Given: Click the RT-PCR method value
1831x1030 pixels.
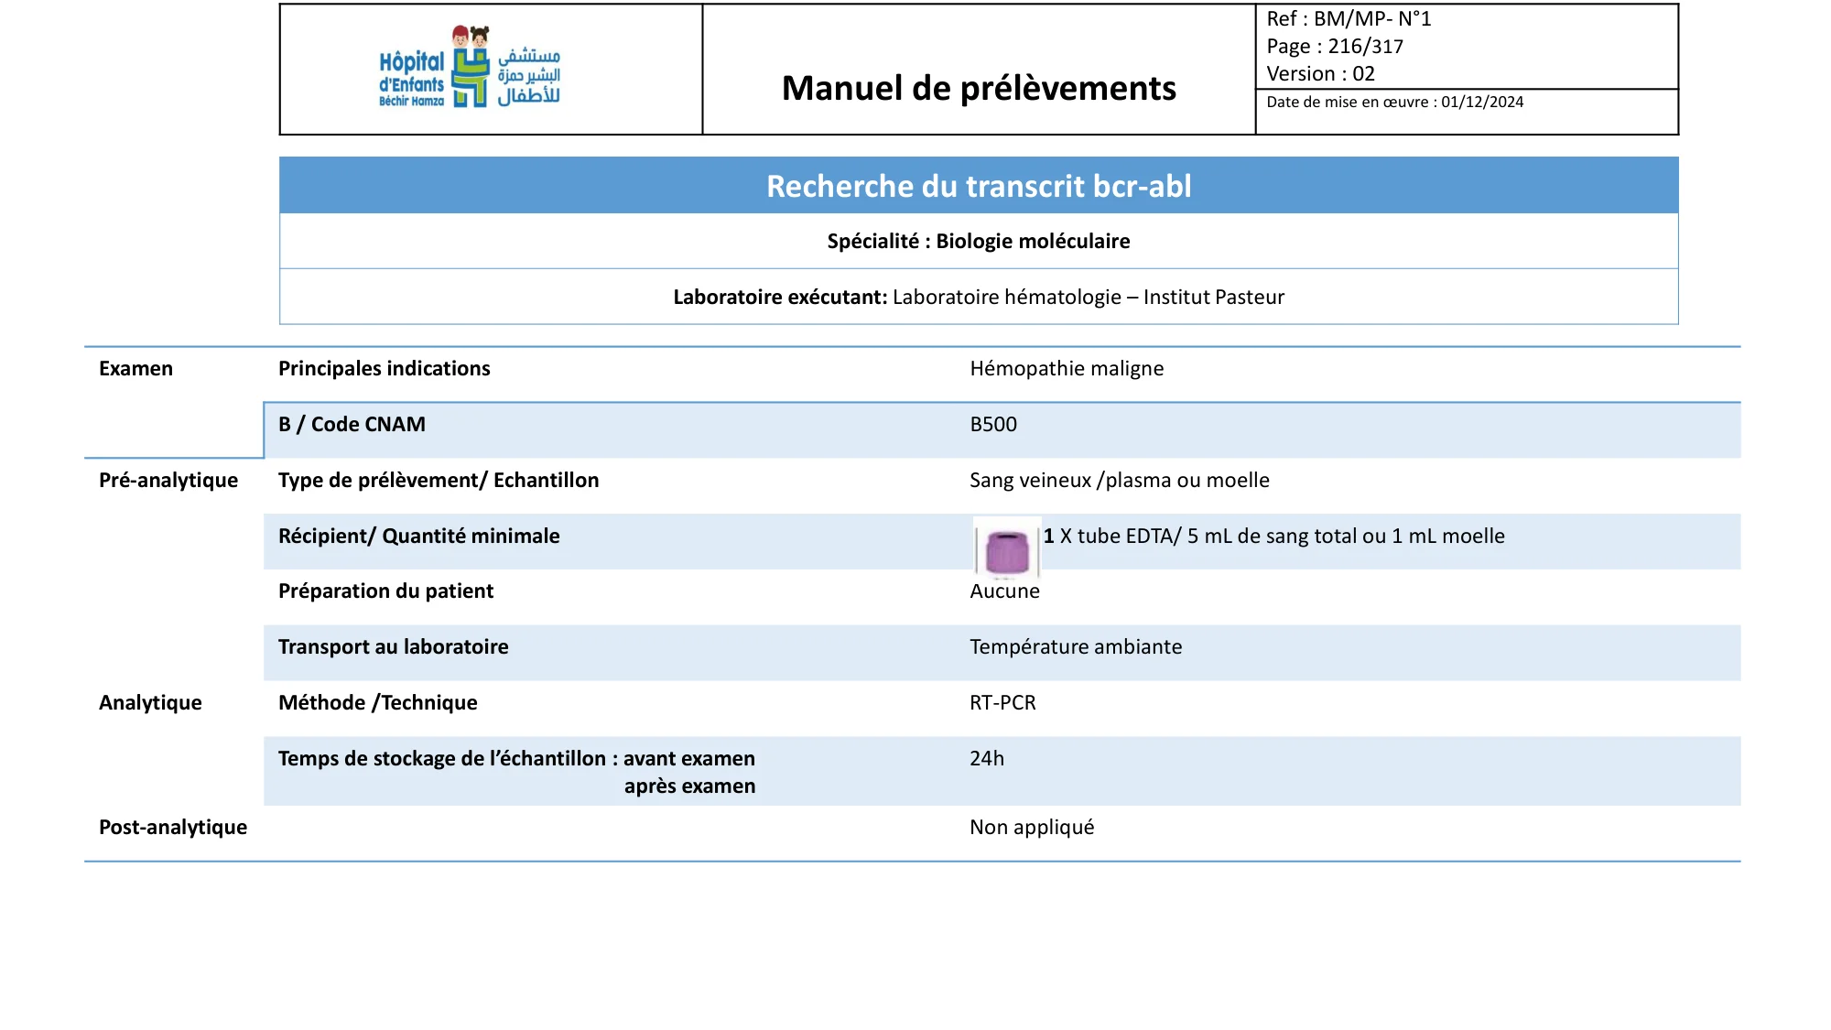Looking at the screenshot, I should 1002,702.
